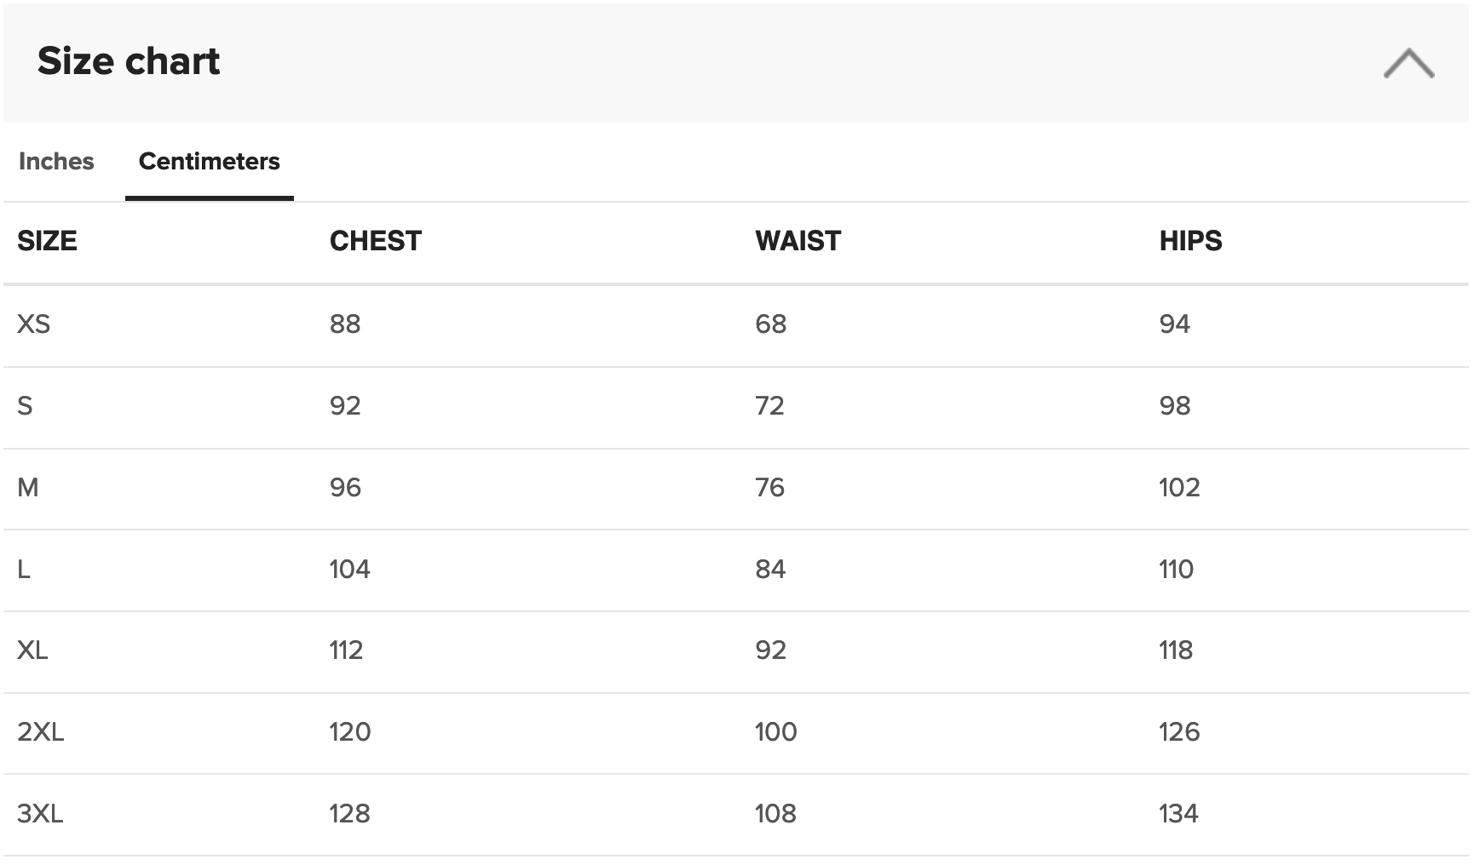This screenshot has height=865, width=1474.
Task: Click the SIZE column header
Action: [x=47, y=241]
